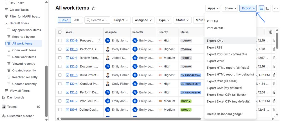The height and width of the screenshot is (121, 281).
Task: Click James S avatar in DD-7 row
Action: click(x=108, y=58)
